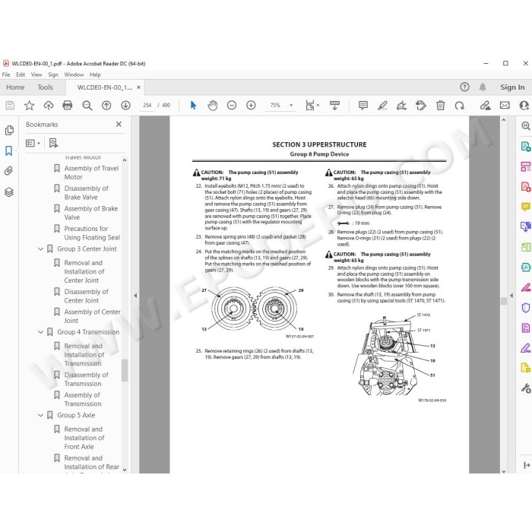Toggle the Bookmarks panel icon
532x532 pixels.
point(9,150)
